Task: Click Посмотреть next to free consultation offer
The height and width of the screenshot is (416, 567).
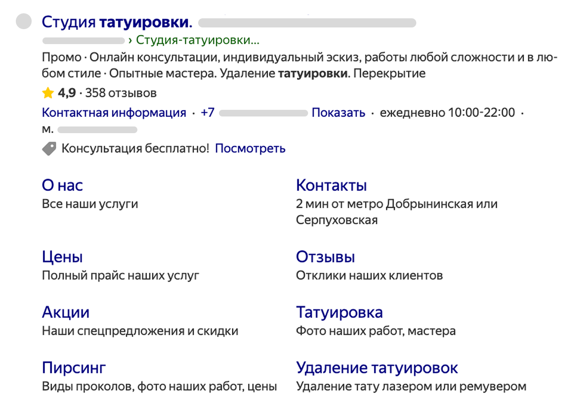Action: [x=250, y=149]
